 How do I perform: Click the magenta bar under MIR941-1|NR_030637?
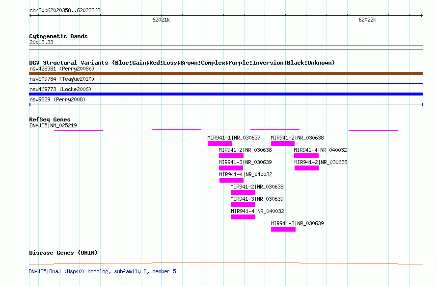point(219,143)
